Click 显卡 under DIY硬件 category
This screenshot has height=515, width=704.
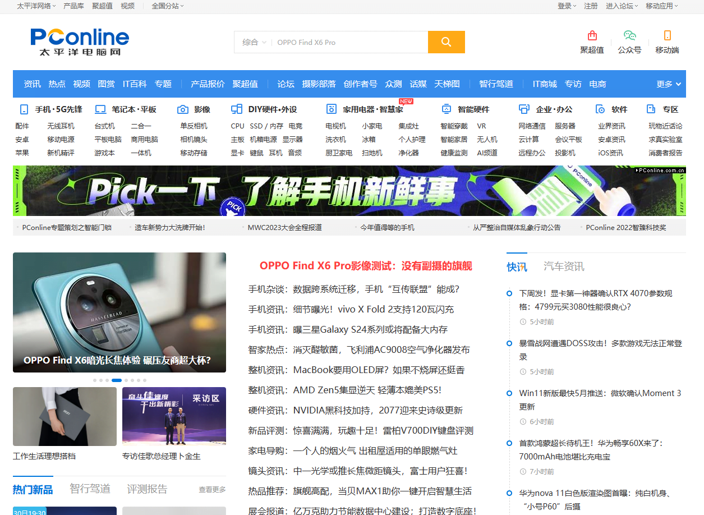(238, 153)
